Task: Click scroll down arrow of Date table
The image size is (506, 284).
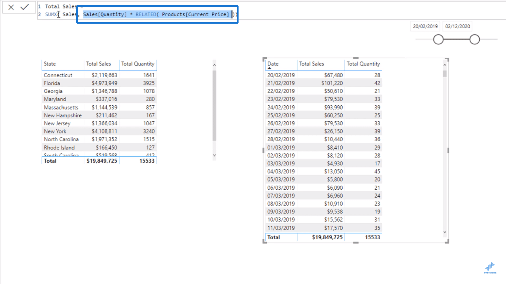Action: [x=445, y=232]
